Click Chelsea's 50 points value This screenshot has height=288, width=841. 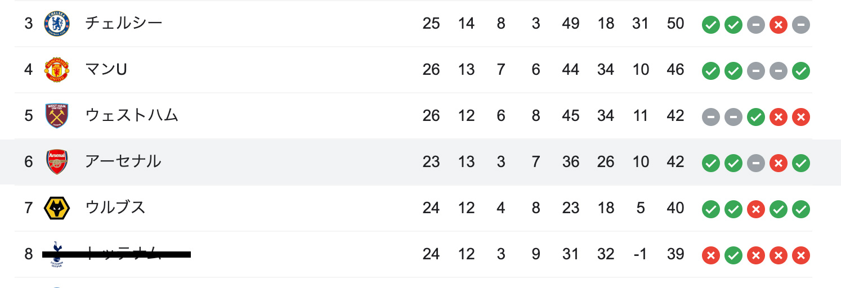pyautogui.click(x=675, y=24)
